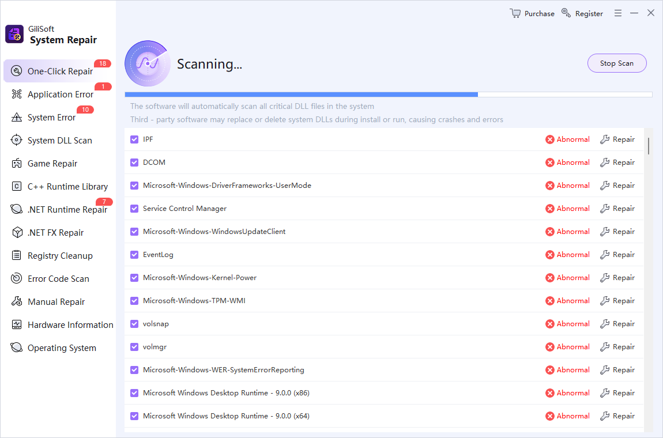Repair Microsoft-Windows-DriverFrameworks-UserMode
This screenshot has height=438, width=663.
click(x=617, y=186)
